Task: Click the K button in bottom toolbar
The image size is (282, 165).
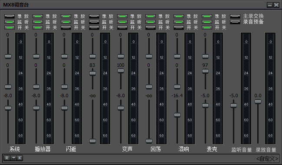Action: (x=20, y=158)
